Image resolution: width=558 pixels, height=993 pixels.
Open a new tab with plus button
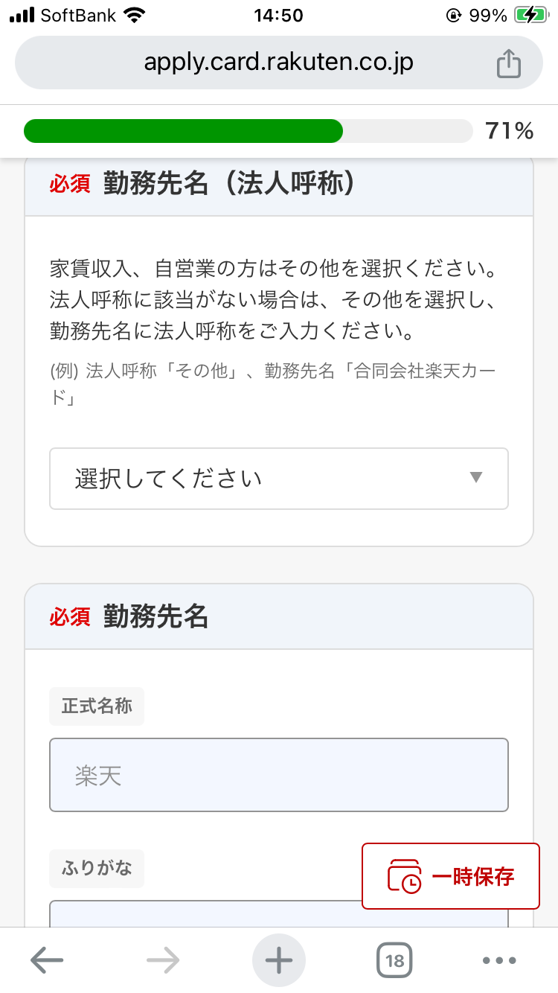[279, 960]
